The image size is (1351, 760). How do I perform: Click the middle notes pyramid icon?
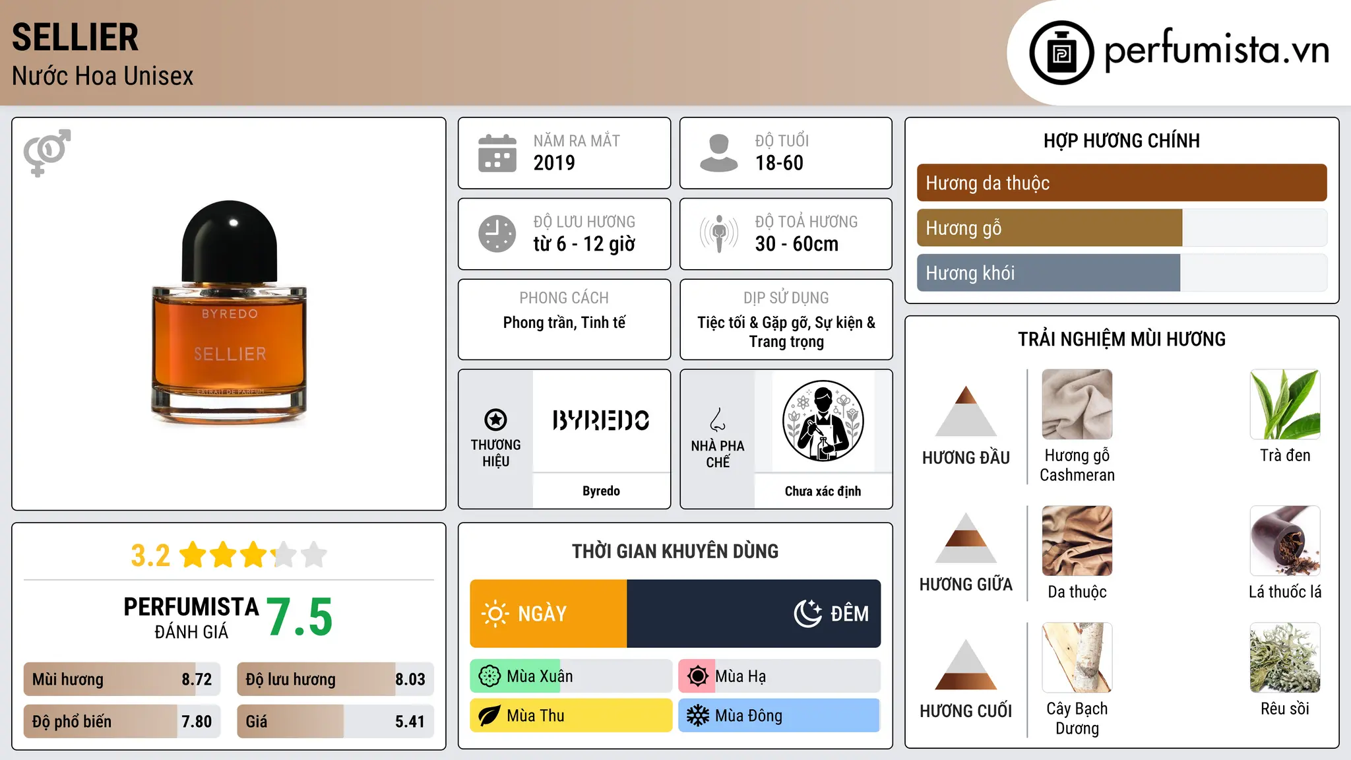click(x=966, y=538)
